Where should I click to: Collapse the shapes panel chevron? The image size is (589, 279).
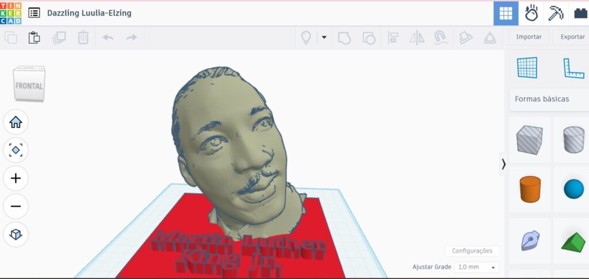click(503, 164)
